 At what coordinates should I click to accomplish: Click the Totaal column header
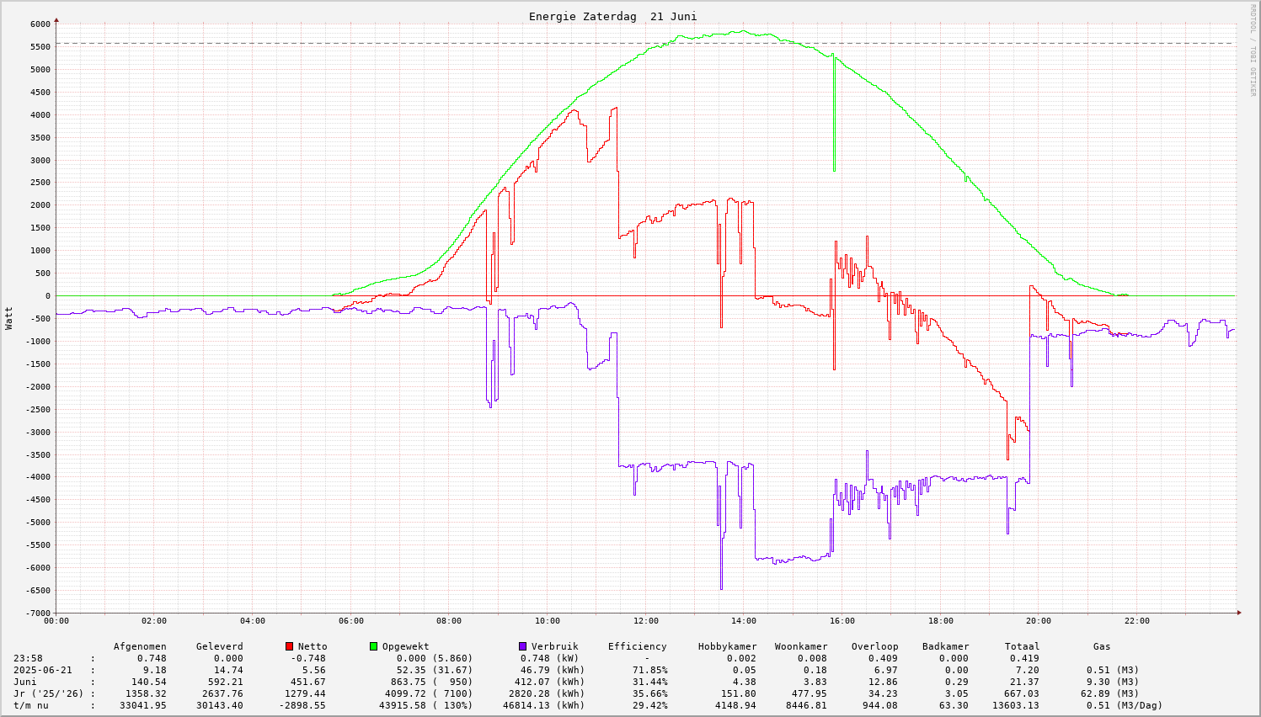pyautogui.click(x=1022, y=646)
